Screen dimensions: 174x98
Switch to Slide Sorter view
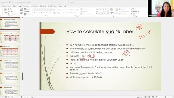(x=149, y=97)
